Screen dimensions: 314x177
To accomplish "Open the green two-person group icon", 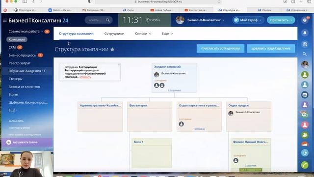I will [x=305, y=135].
